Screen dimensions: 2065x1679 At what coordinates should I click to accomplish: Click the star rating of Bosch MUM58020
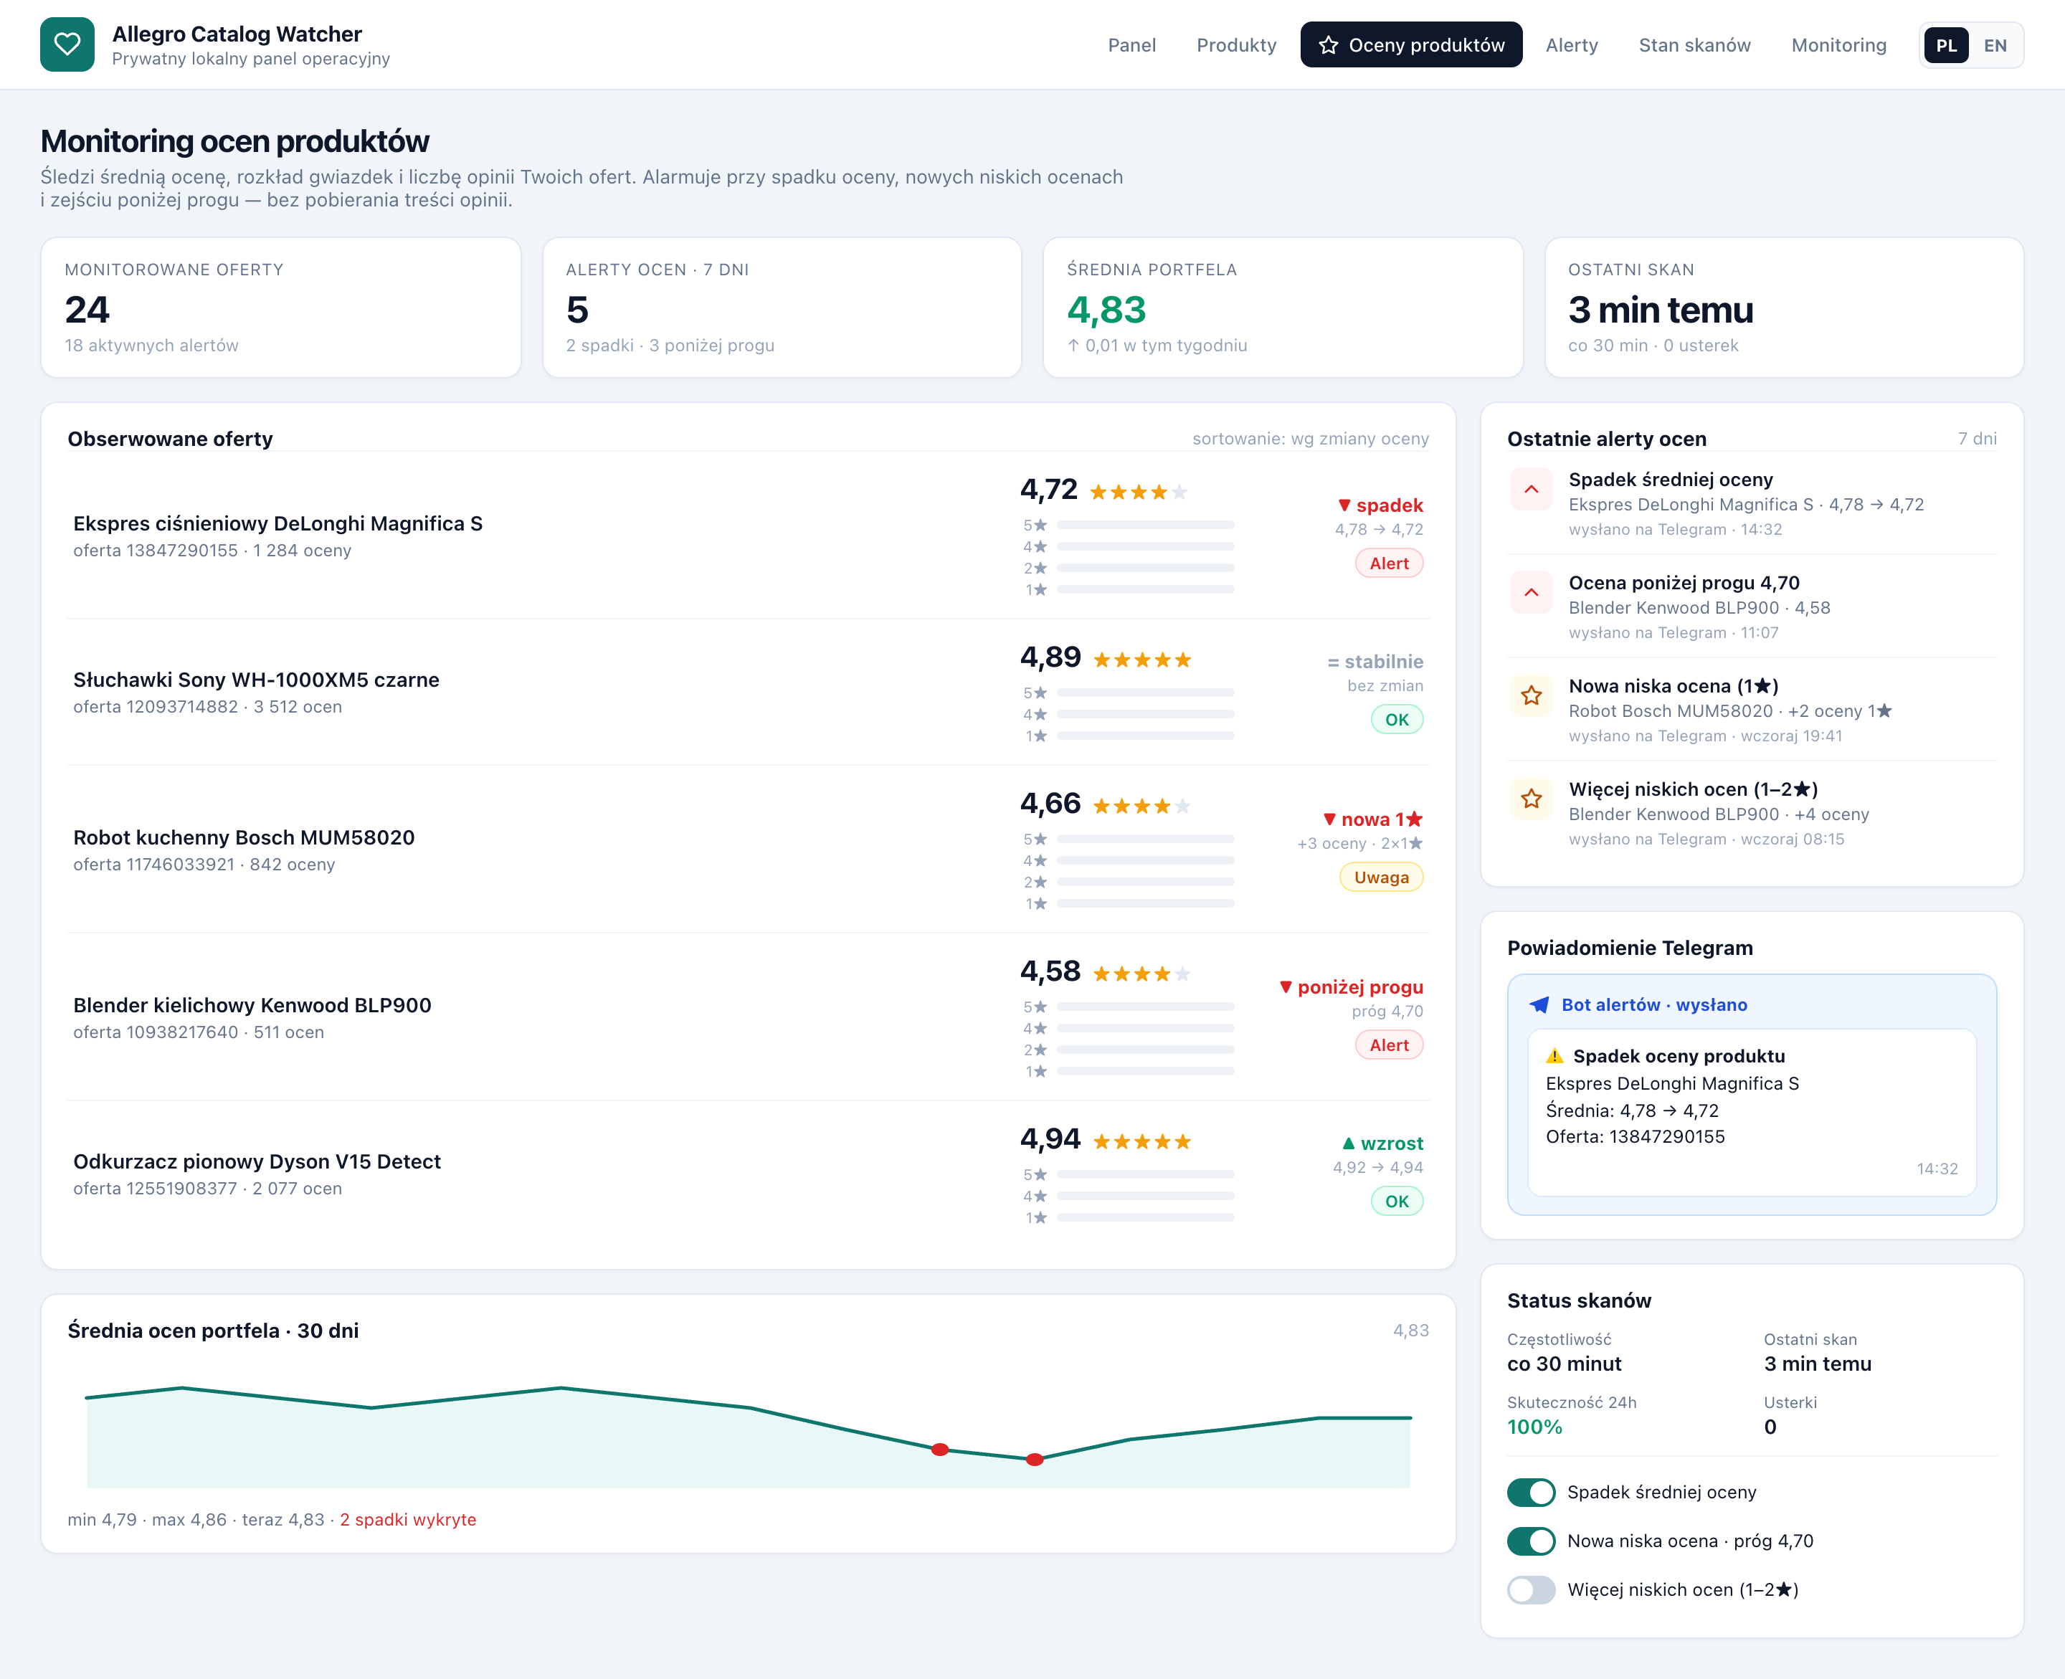tap(1142, 807)
